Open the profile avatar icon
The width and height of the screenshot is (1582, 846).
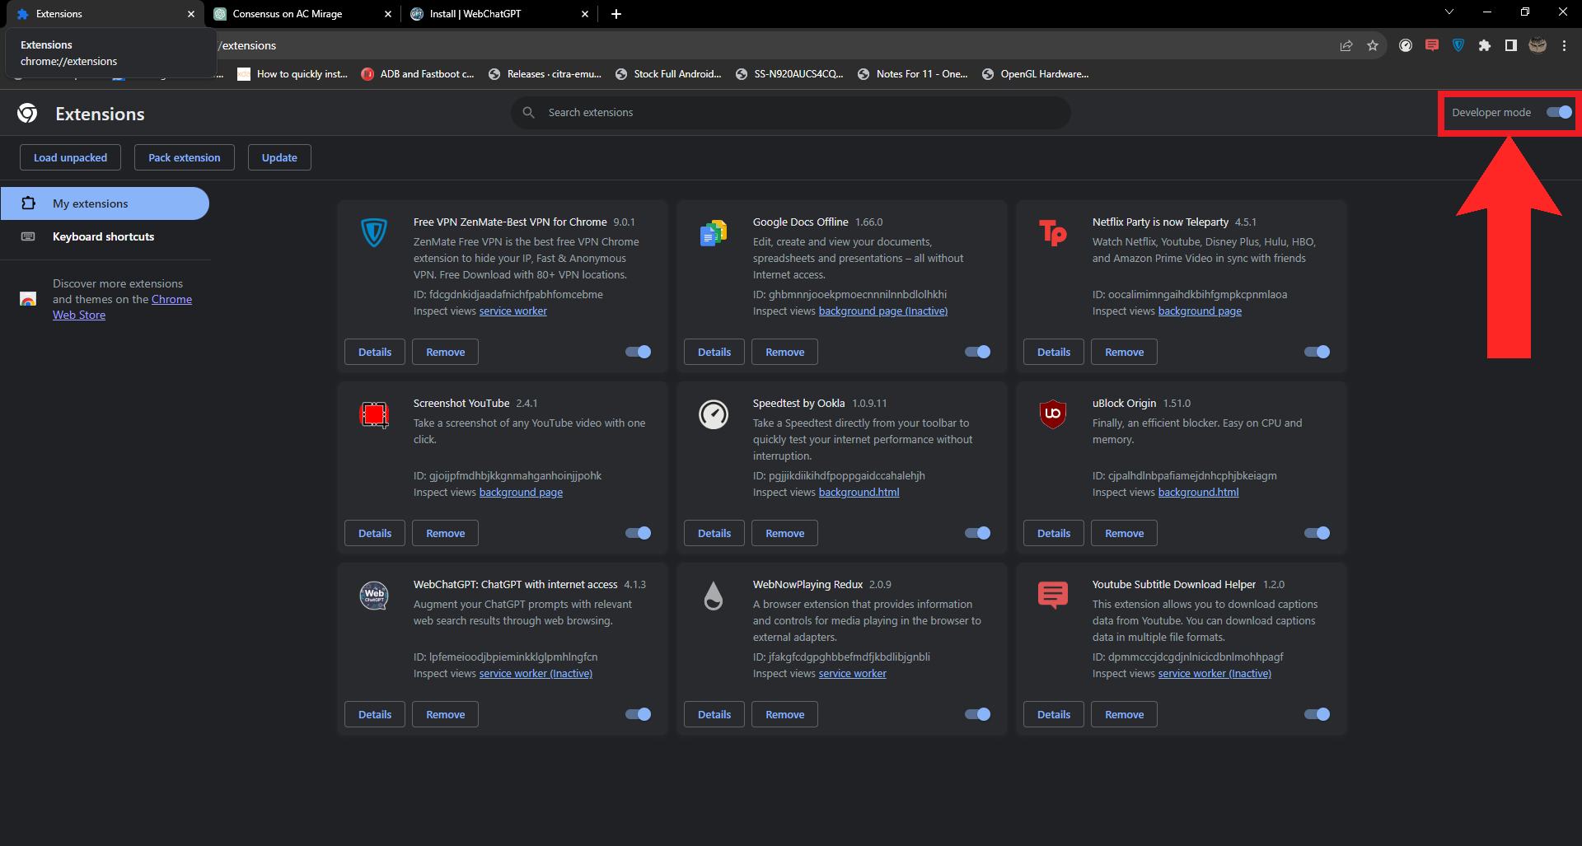pos(1538,46)
